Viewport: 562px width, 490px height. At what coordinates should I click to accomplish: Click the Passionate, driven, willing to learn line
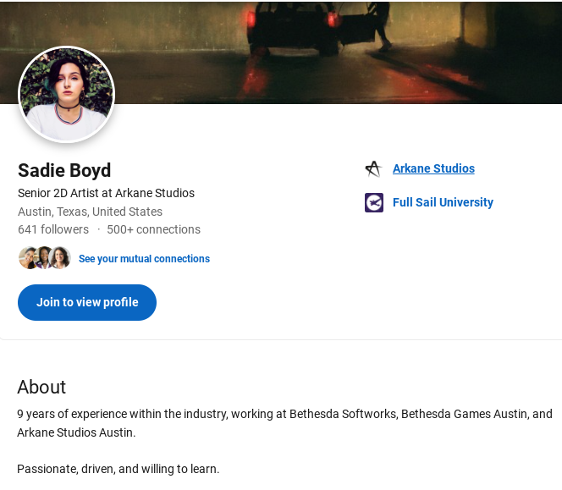point(118,469)
